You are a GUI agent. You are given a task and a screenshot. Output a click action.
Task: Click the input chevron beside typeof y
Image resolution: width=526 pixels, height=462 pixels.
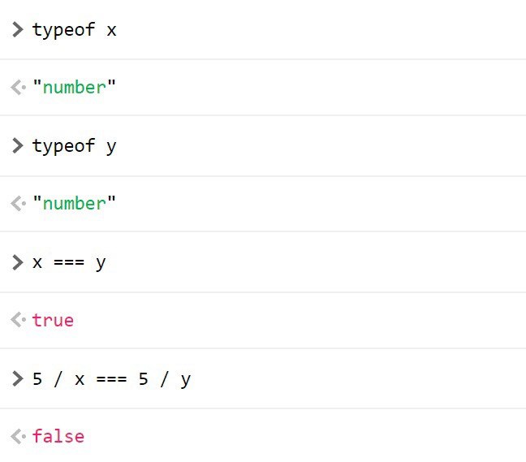18,146
